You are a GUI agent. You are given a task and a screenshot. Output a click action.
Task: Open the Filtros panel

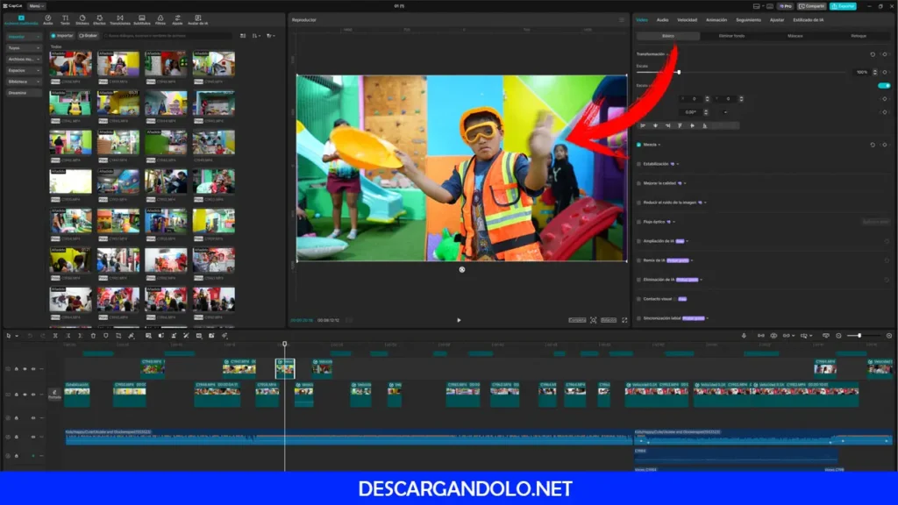(x=160, y=19)
